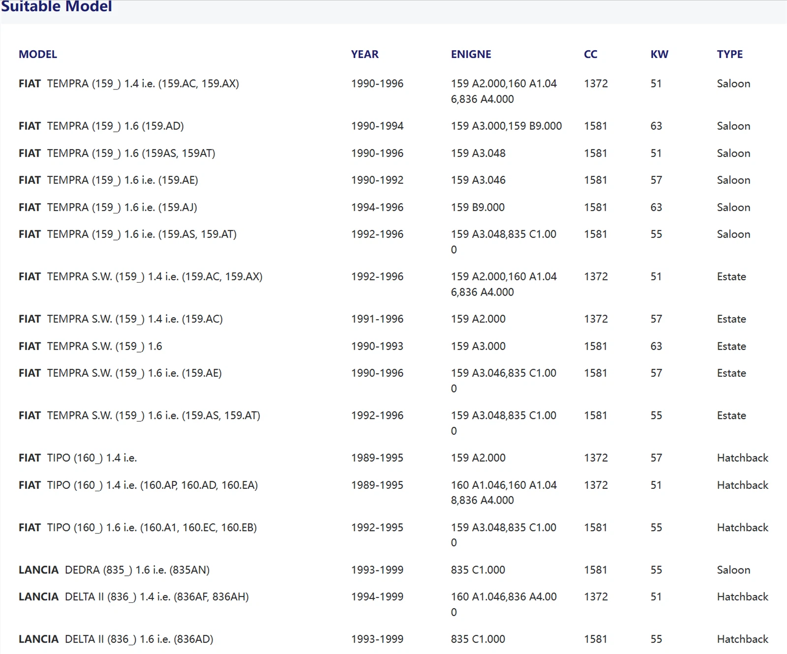
Task: Click year 1991-1996 in TEMPRA S.W. 159.AC row
Action: click(377, 319)
